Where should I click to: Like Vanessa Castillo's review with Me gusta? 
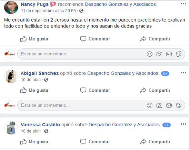(34, 141)
